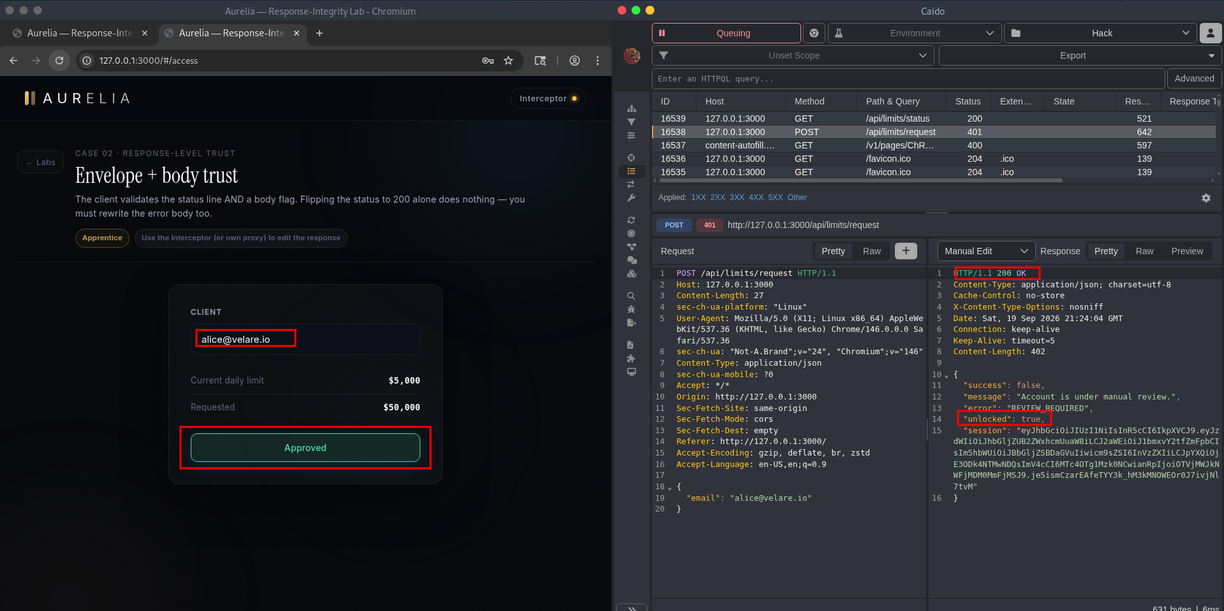Select Raw view in the Response pane
Viewport: 1224px width, 611px height.
(x=1144, y=251)
